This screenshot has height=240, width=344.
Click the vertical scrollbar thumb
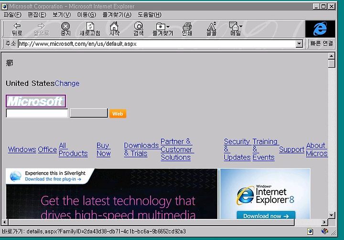coord(332,63)
